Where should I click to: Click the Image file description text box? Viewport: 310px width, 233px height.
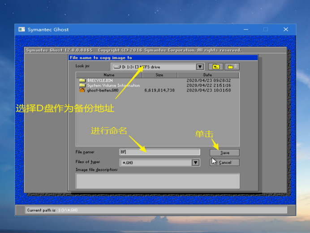(158, 181)
